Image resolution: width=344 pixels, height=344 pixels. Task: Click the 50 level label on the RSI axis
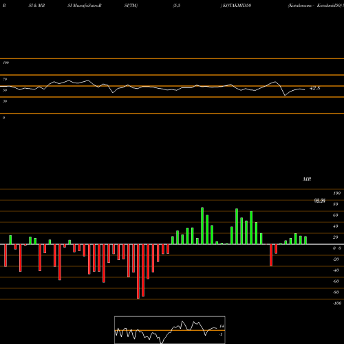(x=5, y=90)
